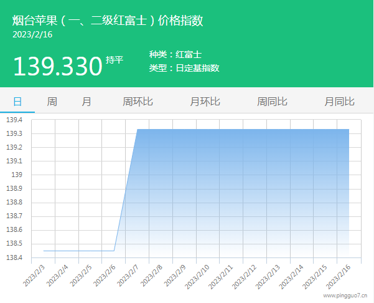This screenshot has height=303, width=374.
Task: Click the 类型：日定基指数 label
Action: (x=184, y=68)
